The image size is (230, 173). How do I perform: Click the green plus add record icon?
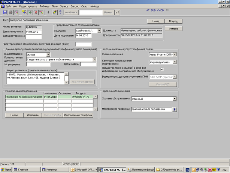pos(30,12)
